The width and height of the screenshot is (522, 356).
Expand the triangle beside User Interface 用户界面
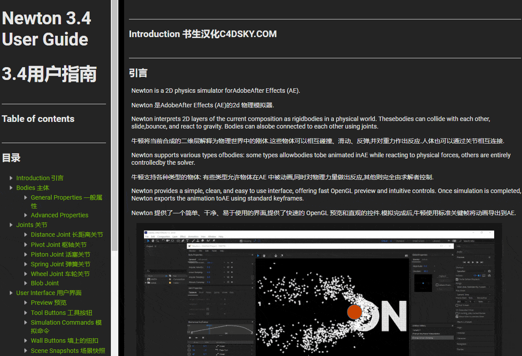coord(11,293)
